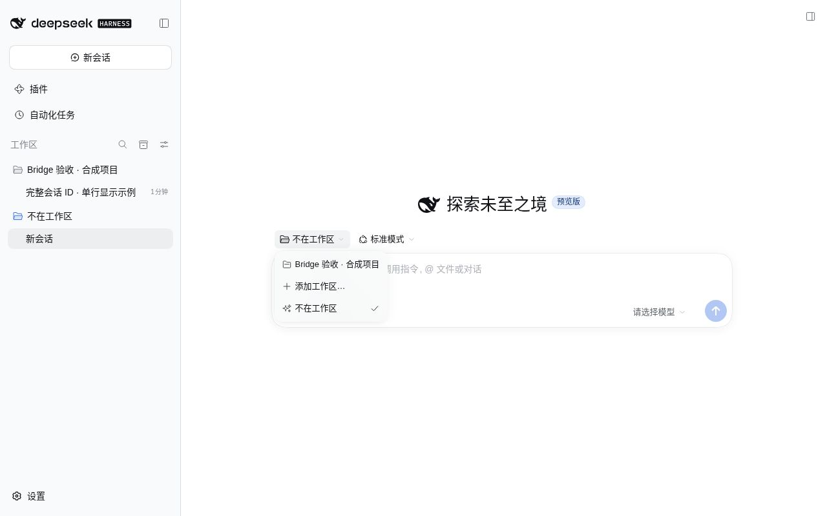Open 自动化任务 automation tasks

click(90, 115)
